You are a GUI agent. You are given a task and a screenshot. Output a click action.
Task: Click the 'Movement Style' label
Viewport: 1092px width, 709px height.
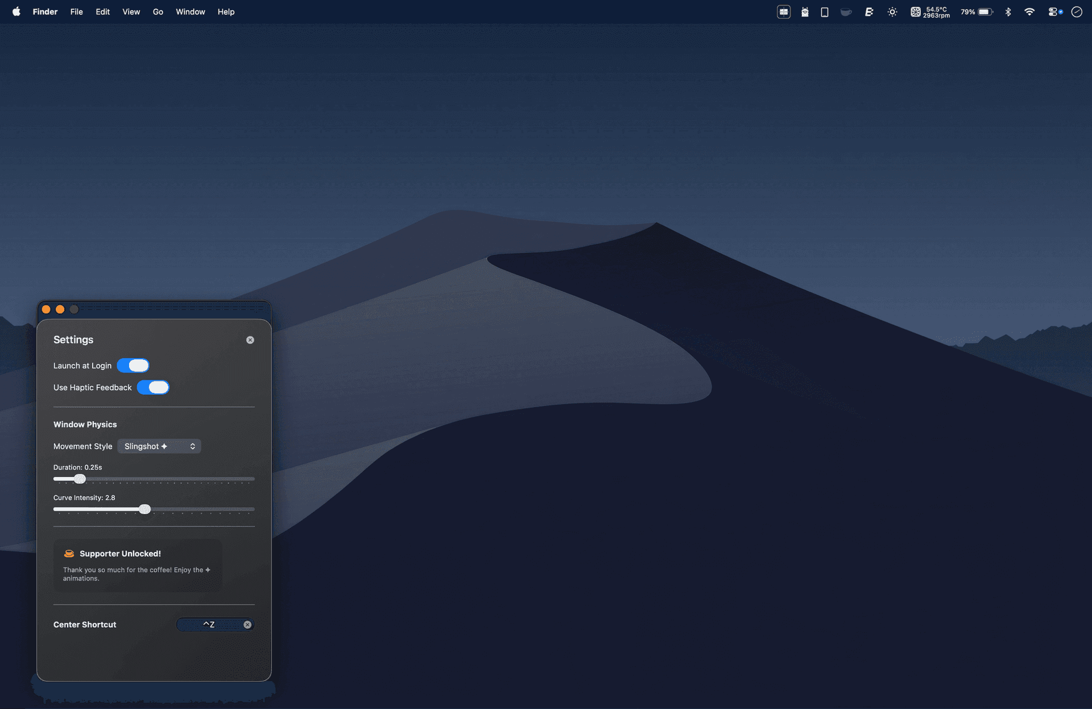click(x=83, y=447)
